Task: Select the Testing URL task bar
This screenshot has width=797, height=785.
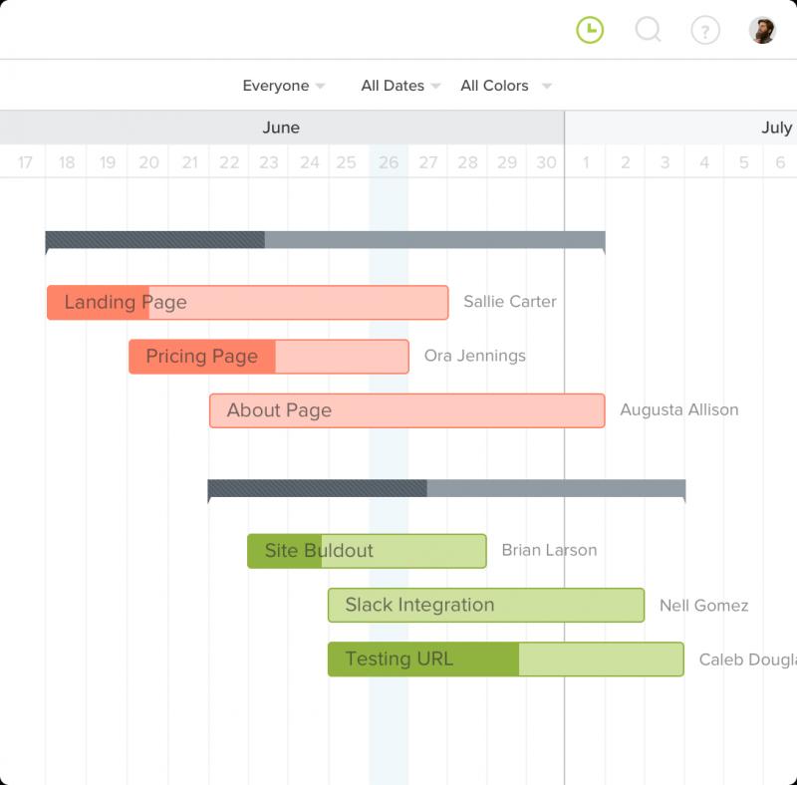Action: coord(506,658)
